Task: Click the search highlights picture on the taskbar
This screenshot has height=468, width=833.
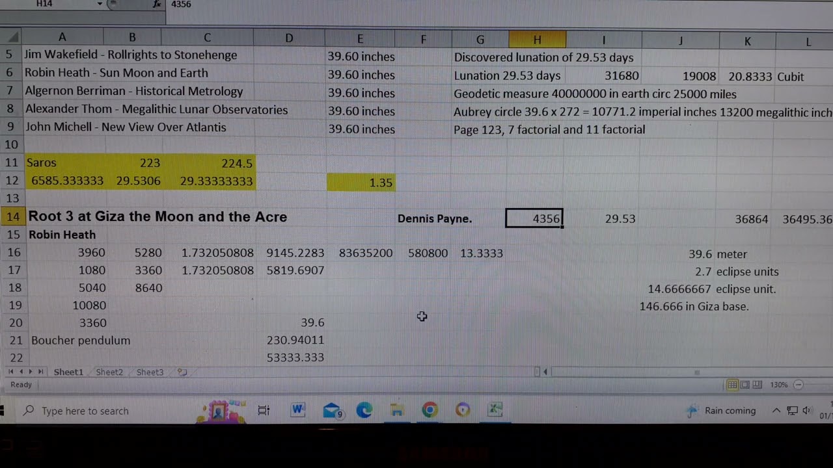Action: (x=221, y=411)
